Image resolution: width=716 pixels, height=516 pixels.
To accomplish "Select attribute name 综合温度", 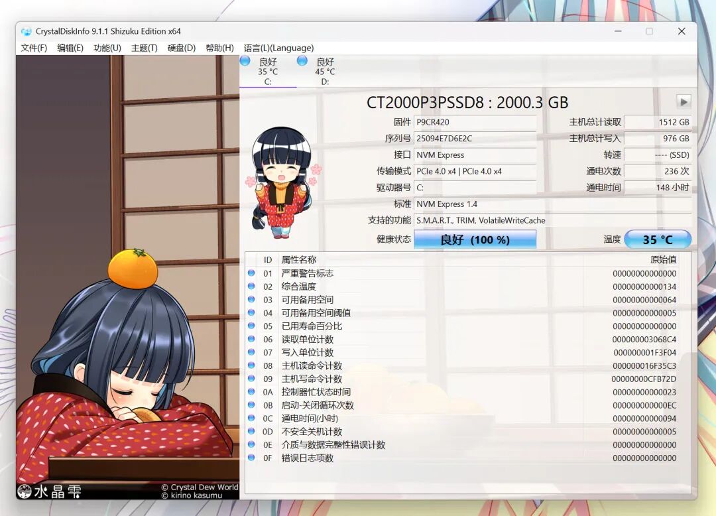I will [x=298, y=287].
